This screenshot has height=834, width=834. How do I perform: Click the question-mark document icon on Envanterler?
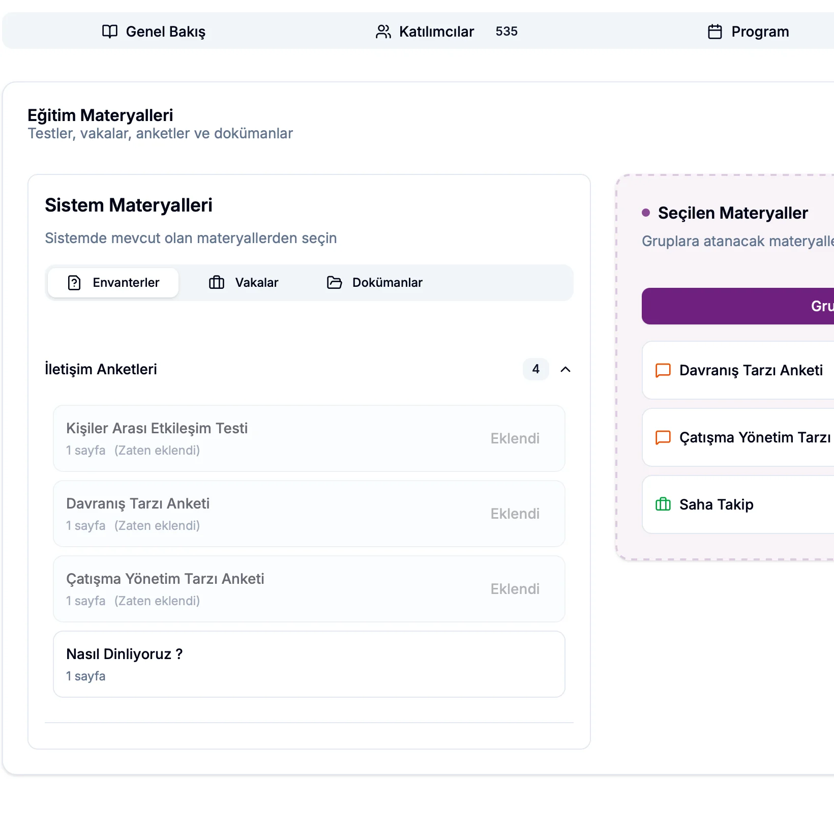(x=74, y=283)
